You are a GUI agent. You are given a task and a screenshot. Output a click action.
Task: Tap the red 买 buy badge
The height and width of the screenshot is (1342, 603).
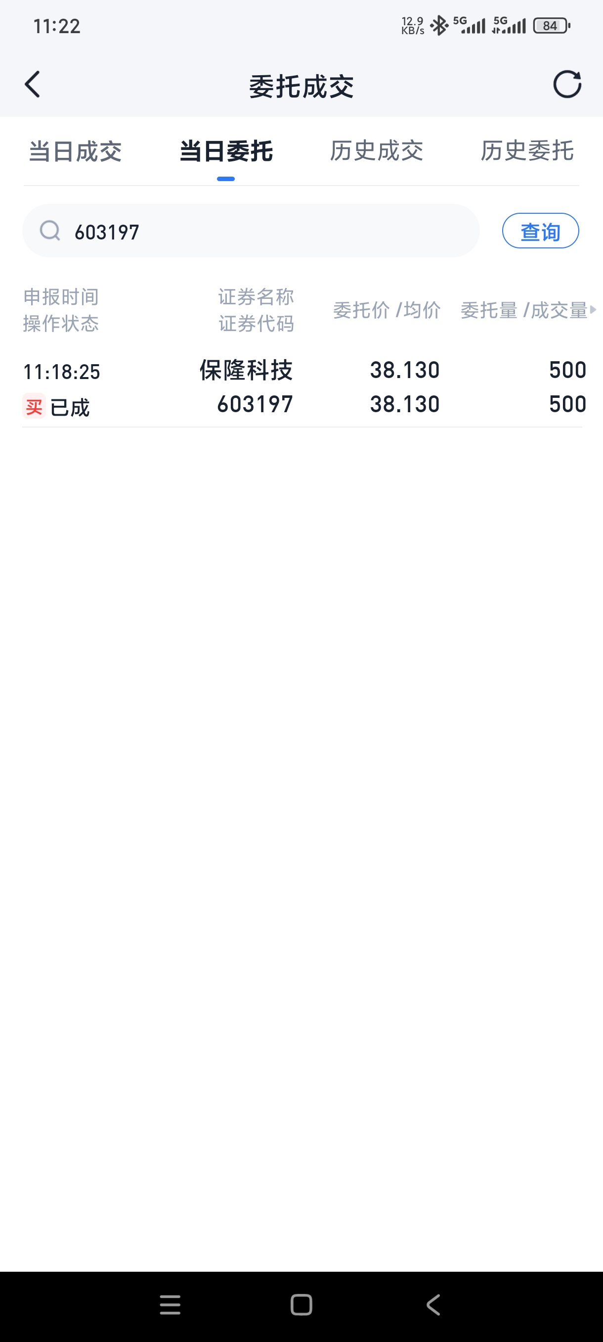[34, 406]
